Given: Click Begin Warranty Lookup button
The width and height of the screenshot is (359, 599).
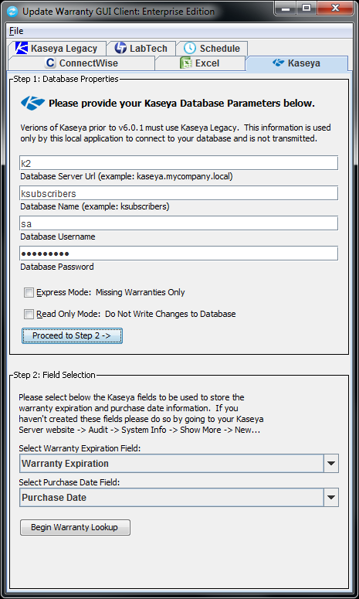Looking at the screenshot, I should click(75, 527).
